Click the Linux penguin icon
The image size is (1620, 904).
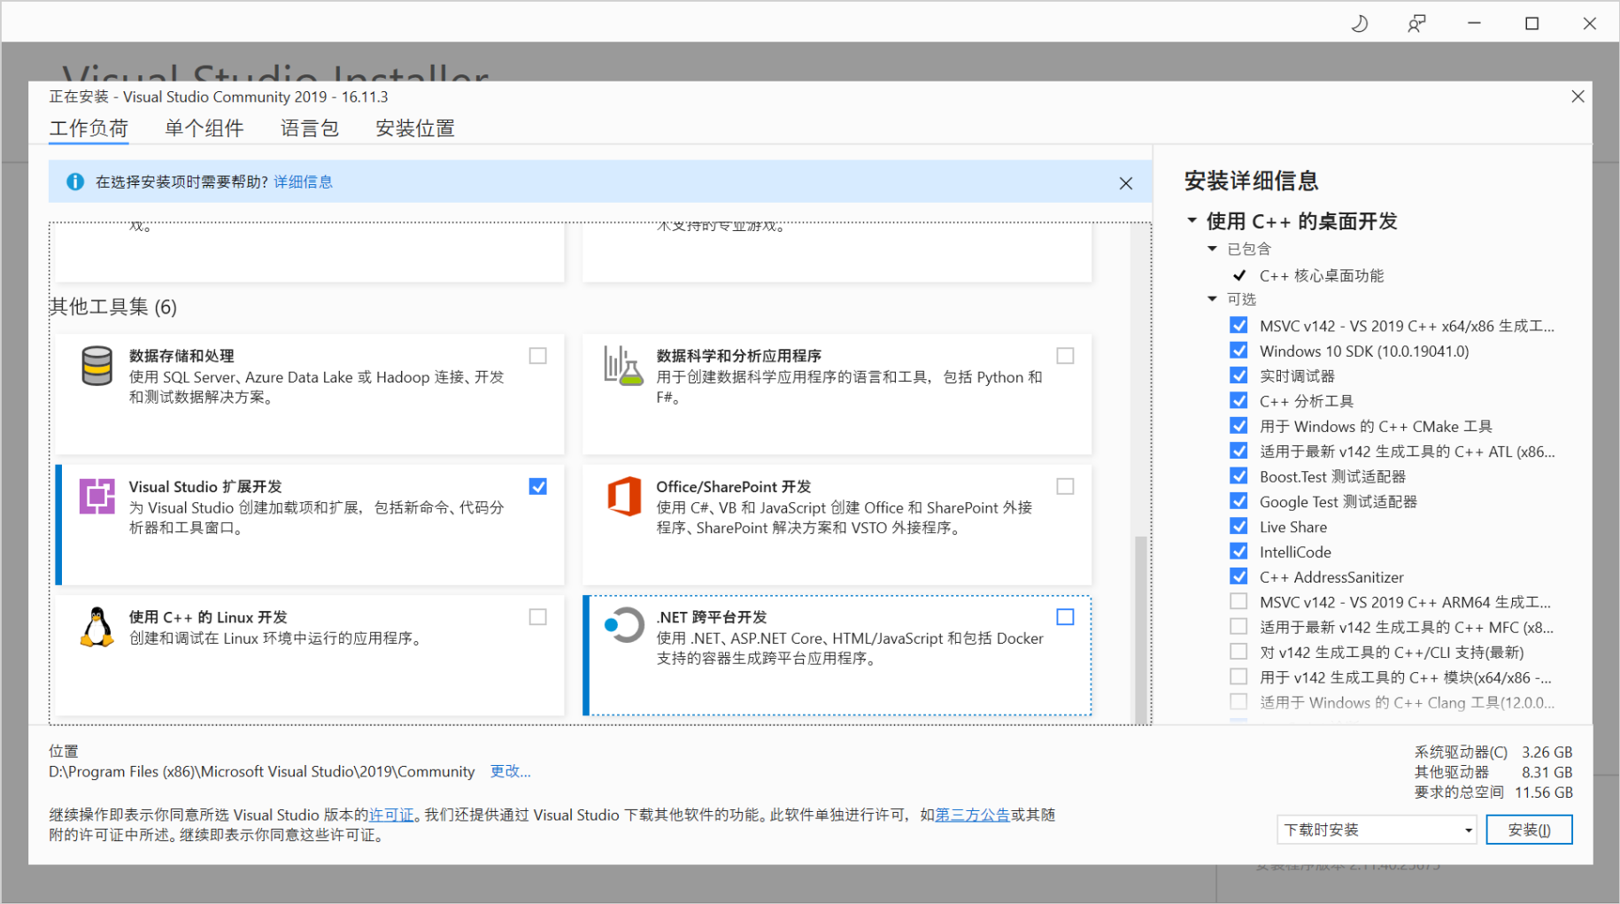point(96,627)
